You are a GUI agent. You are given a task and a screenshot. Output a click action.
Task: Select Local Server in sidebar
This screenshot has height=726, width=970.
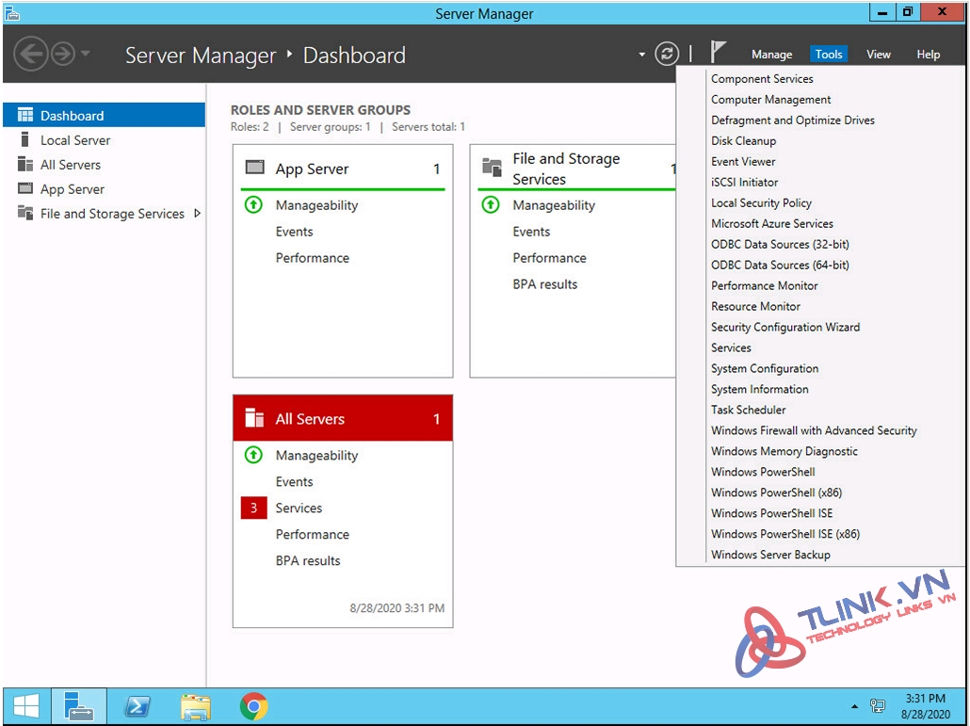75,140
